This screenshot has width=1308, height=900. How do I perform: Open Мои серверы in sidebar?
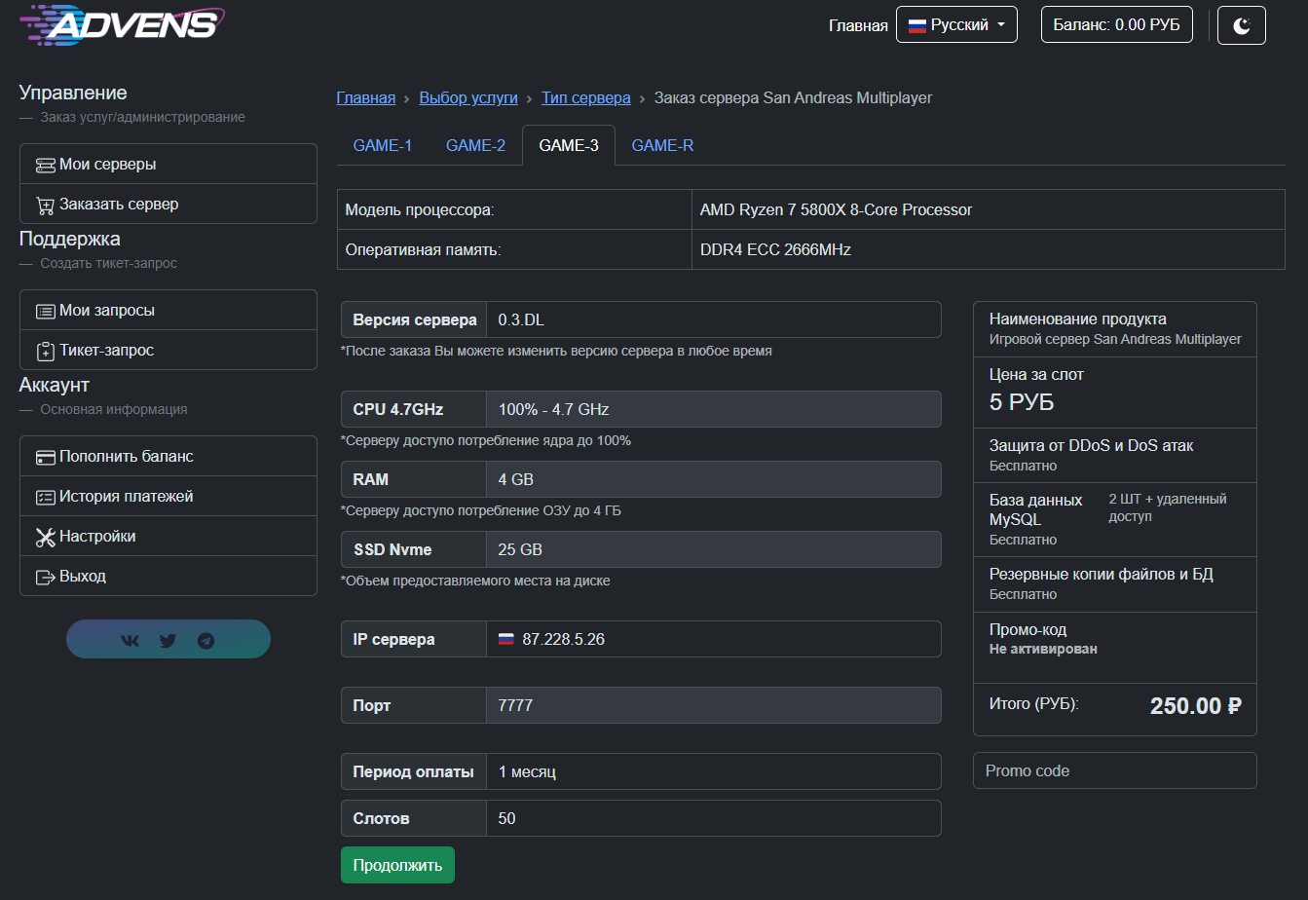(x=168, y=164)
